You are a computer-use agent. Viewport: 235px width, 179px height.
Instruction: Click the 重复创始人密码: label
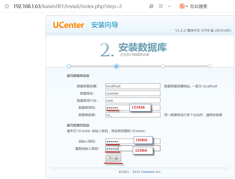[87, 148]
